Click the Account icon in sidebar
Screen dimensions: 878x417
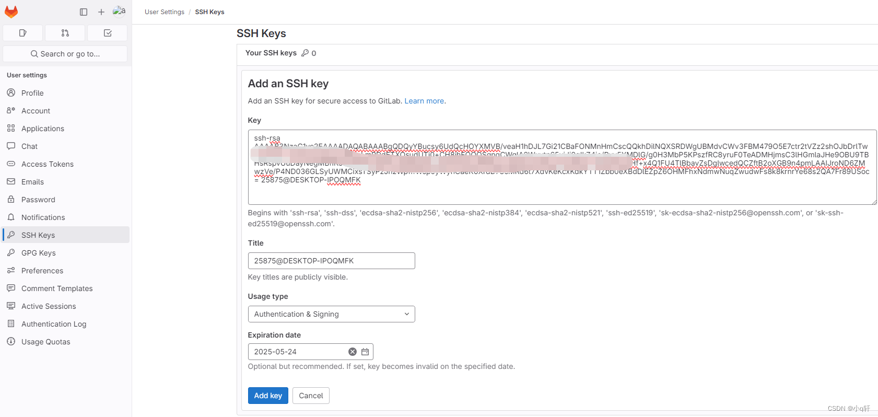(x=11, y=110)
